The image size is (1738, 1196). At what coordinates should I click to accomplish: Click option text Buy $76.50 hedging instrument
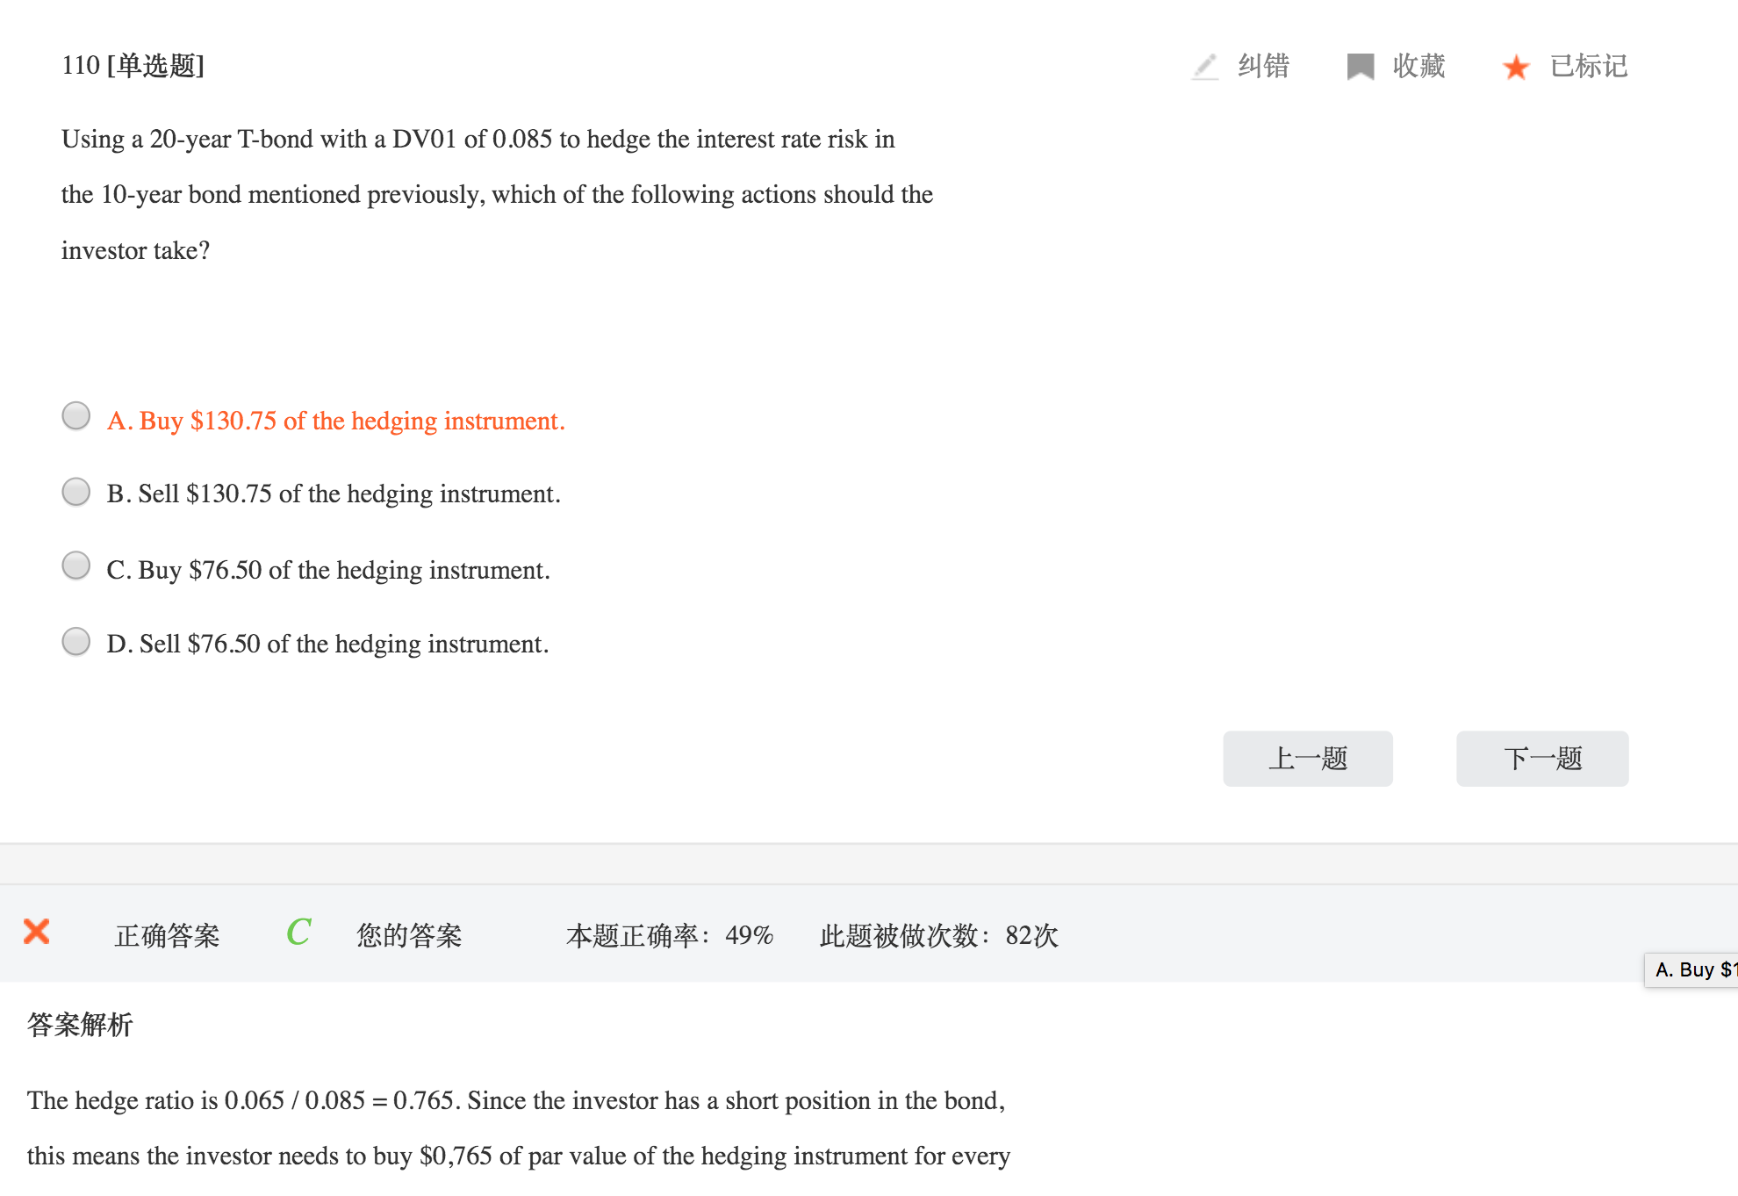(x=329, y=571)
